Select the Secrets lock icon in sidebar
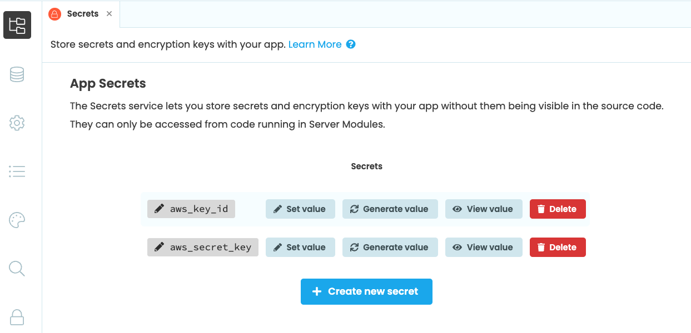Image resolution: width=691 pixels, height=333 pixels. (17, 317)
